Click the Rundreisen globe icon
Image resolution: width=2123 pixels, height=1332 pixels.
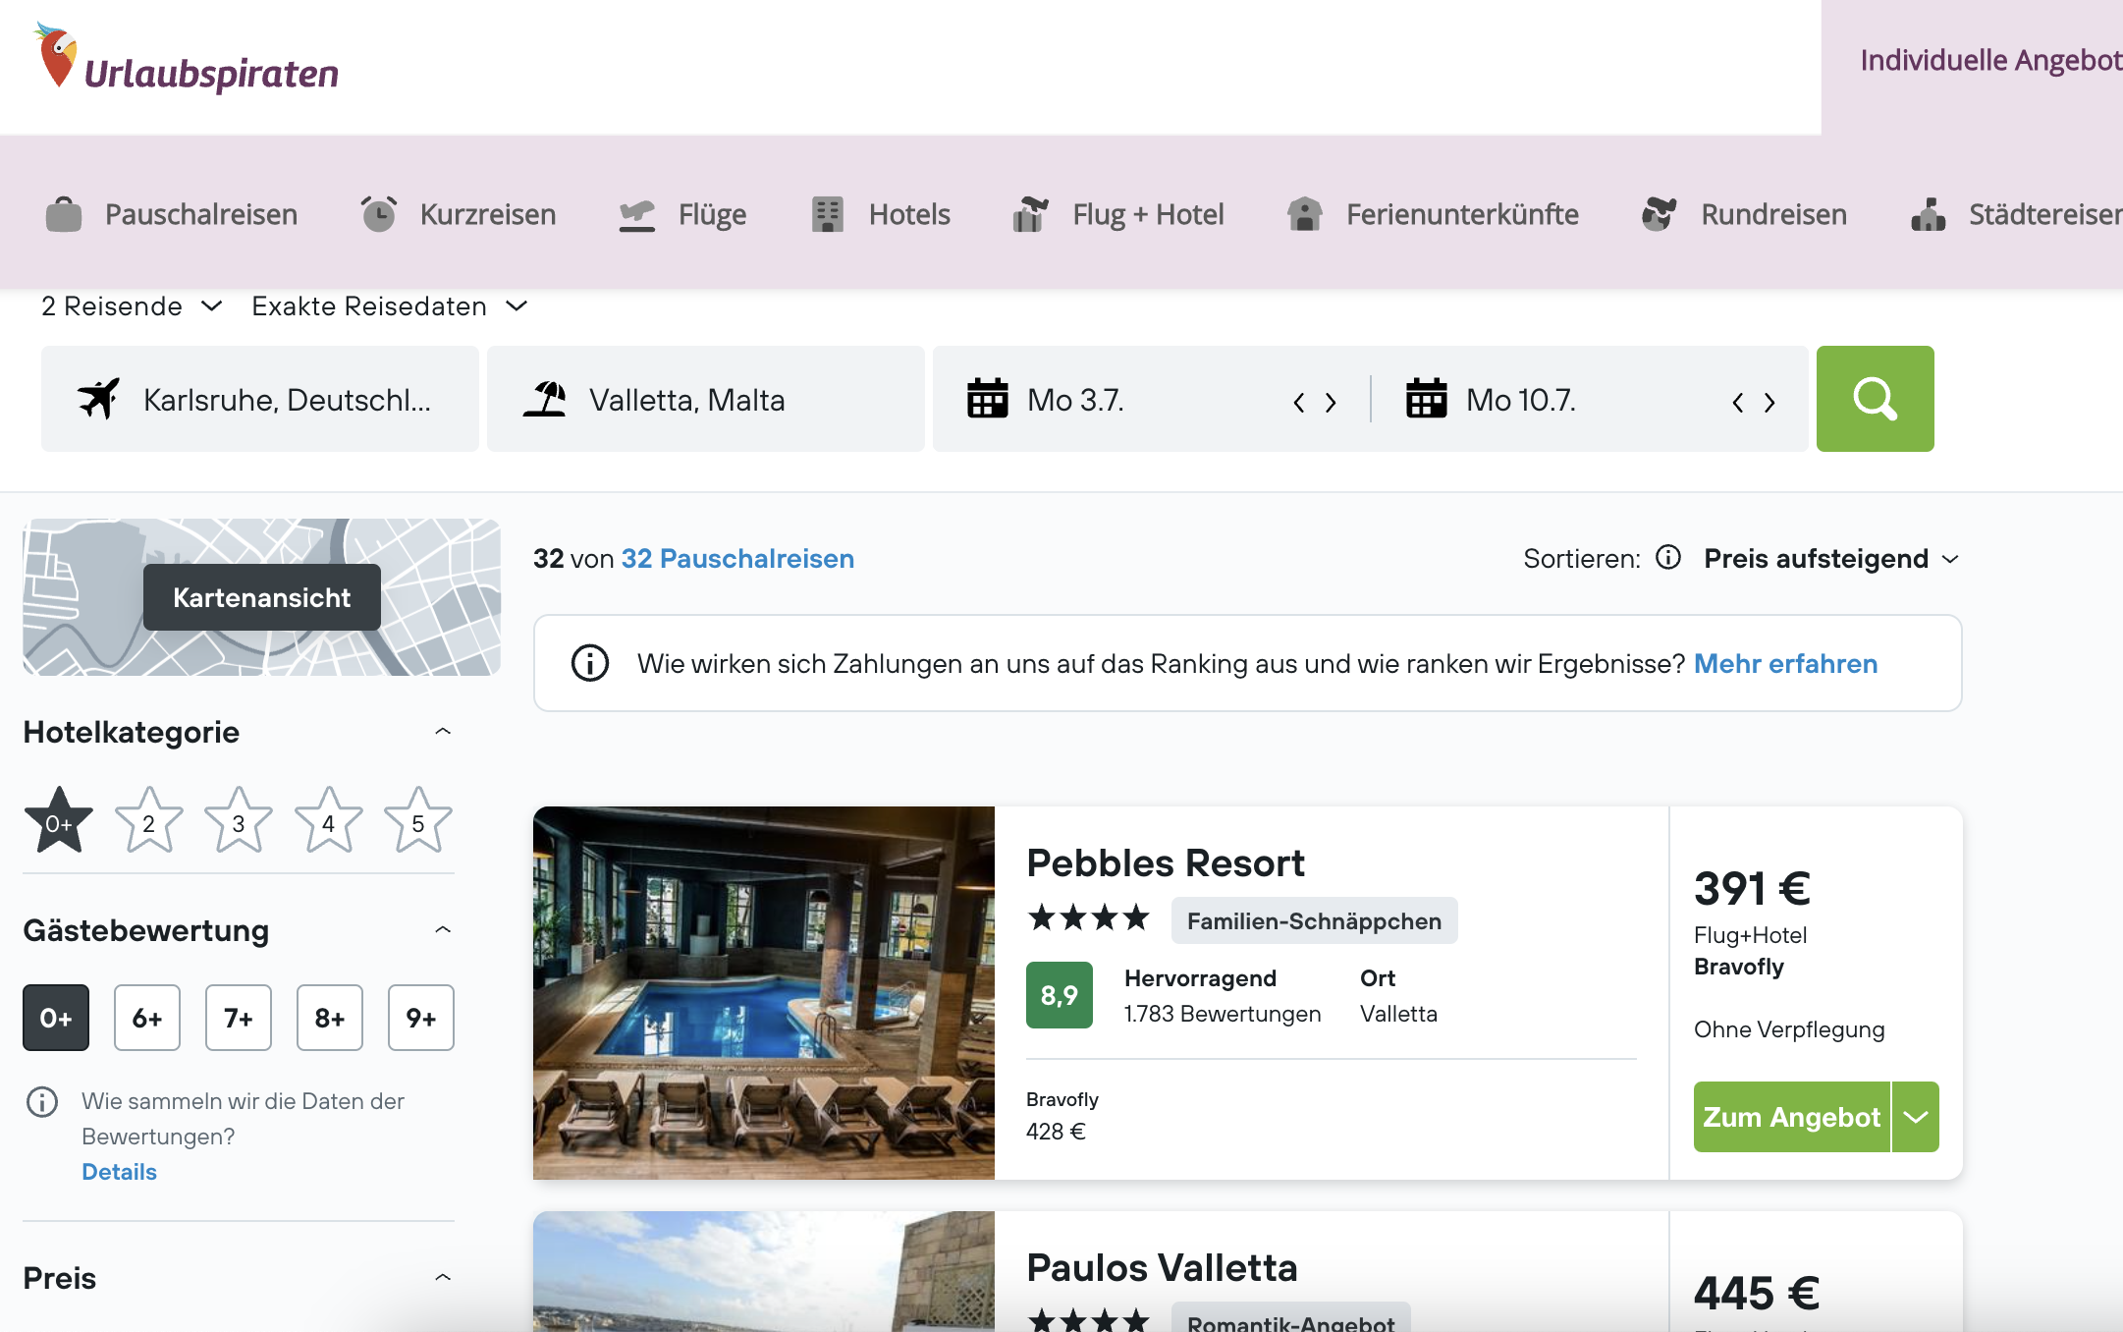(x=1659, y=214)
